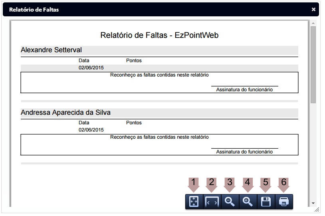Zoom out using the magnifier minus icon
Screen dimensions: 325x216
(230, 202)
